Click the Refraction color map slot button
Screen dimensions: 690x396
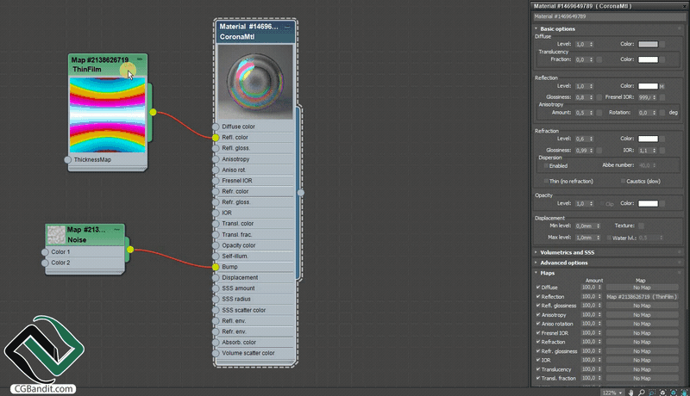coord(662,139)
